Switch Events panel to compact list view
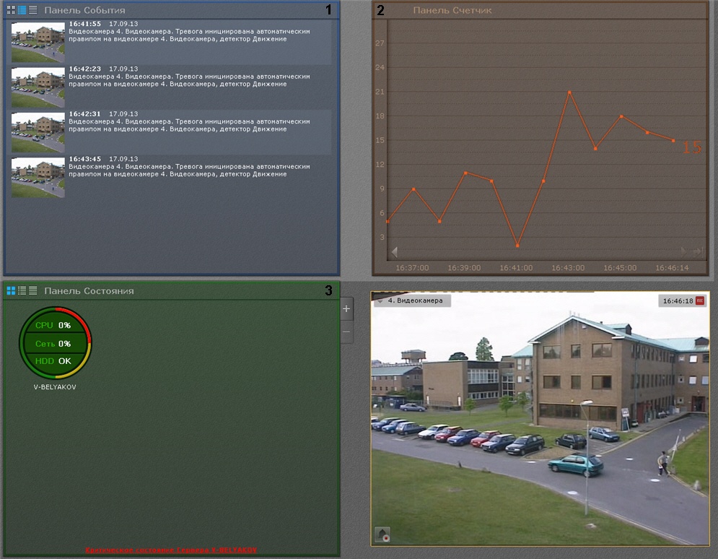718x559 pixels. tap(32, 10)
